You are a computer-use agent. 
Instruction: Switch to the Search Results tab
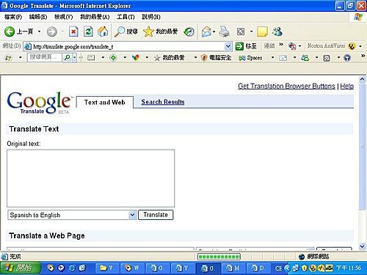coord(163,102)
